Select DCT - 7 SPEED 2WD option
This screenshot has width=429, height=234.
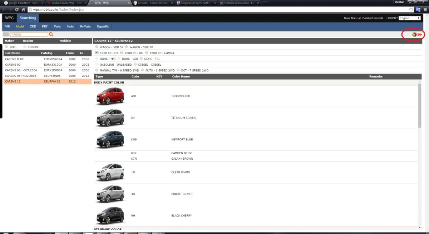(x=178, y=70)
